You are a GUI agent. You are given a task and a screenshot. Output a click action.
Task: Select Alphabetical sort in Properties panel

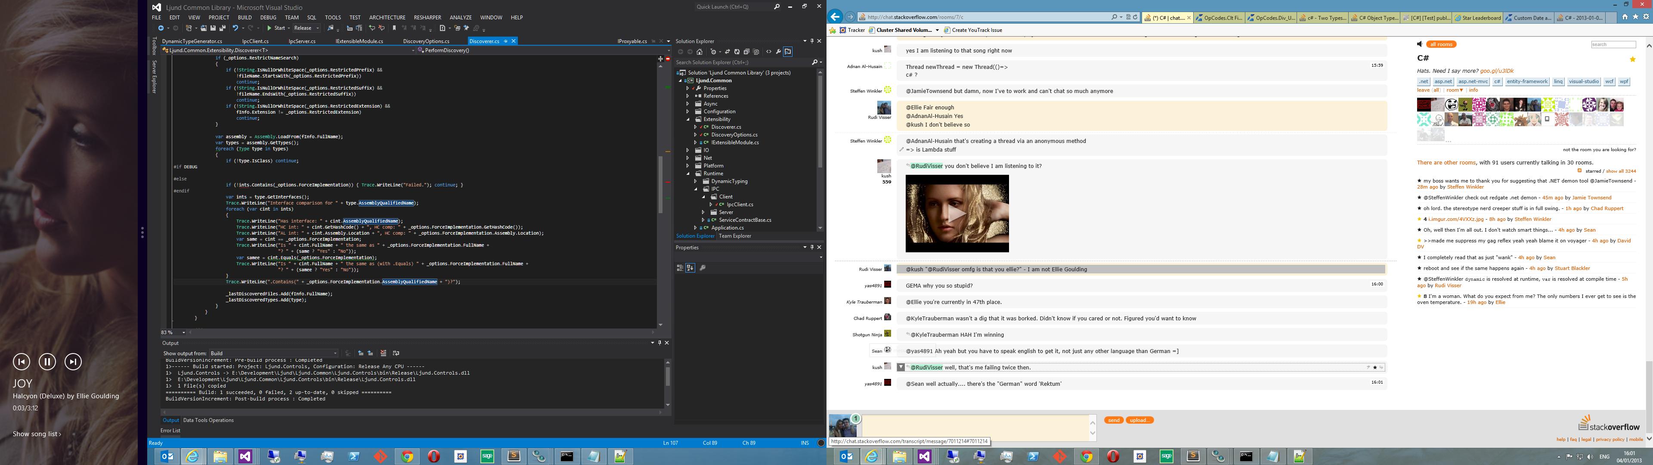click(690, 268)
